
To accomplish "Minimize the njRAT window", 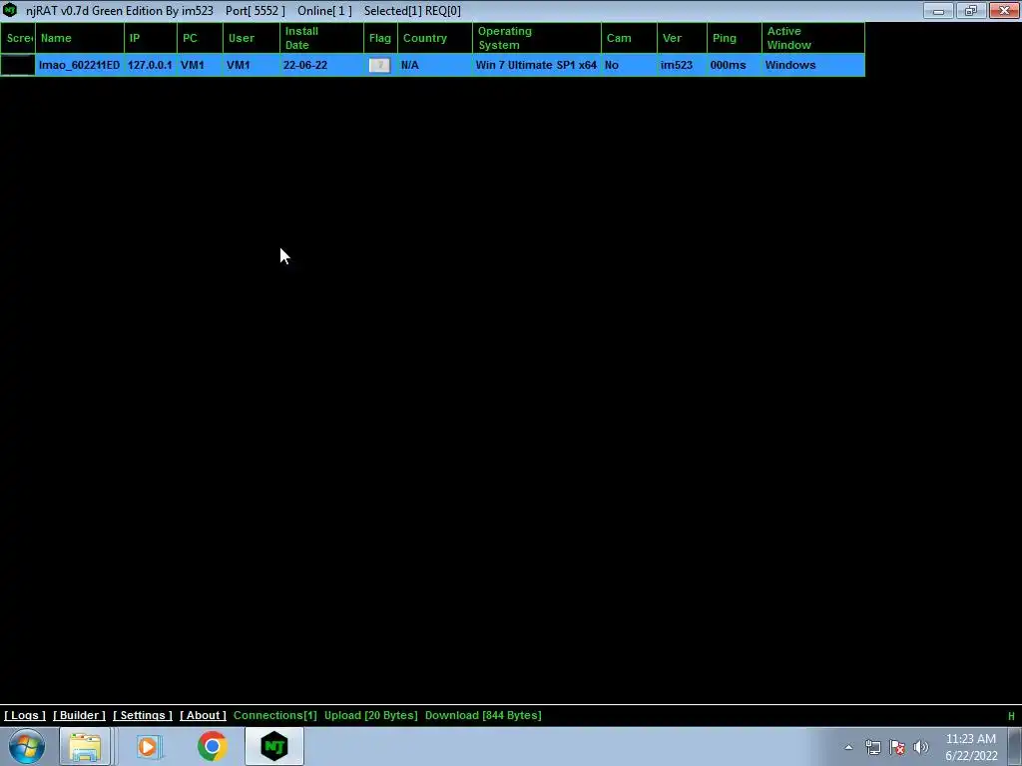I will 938,10.
